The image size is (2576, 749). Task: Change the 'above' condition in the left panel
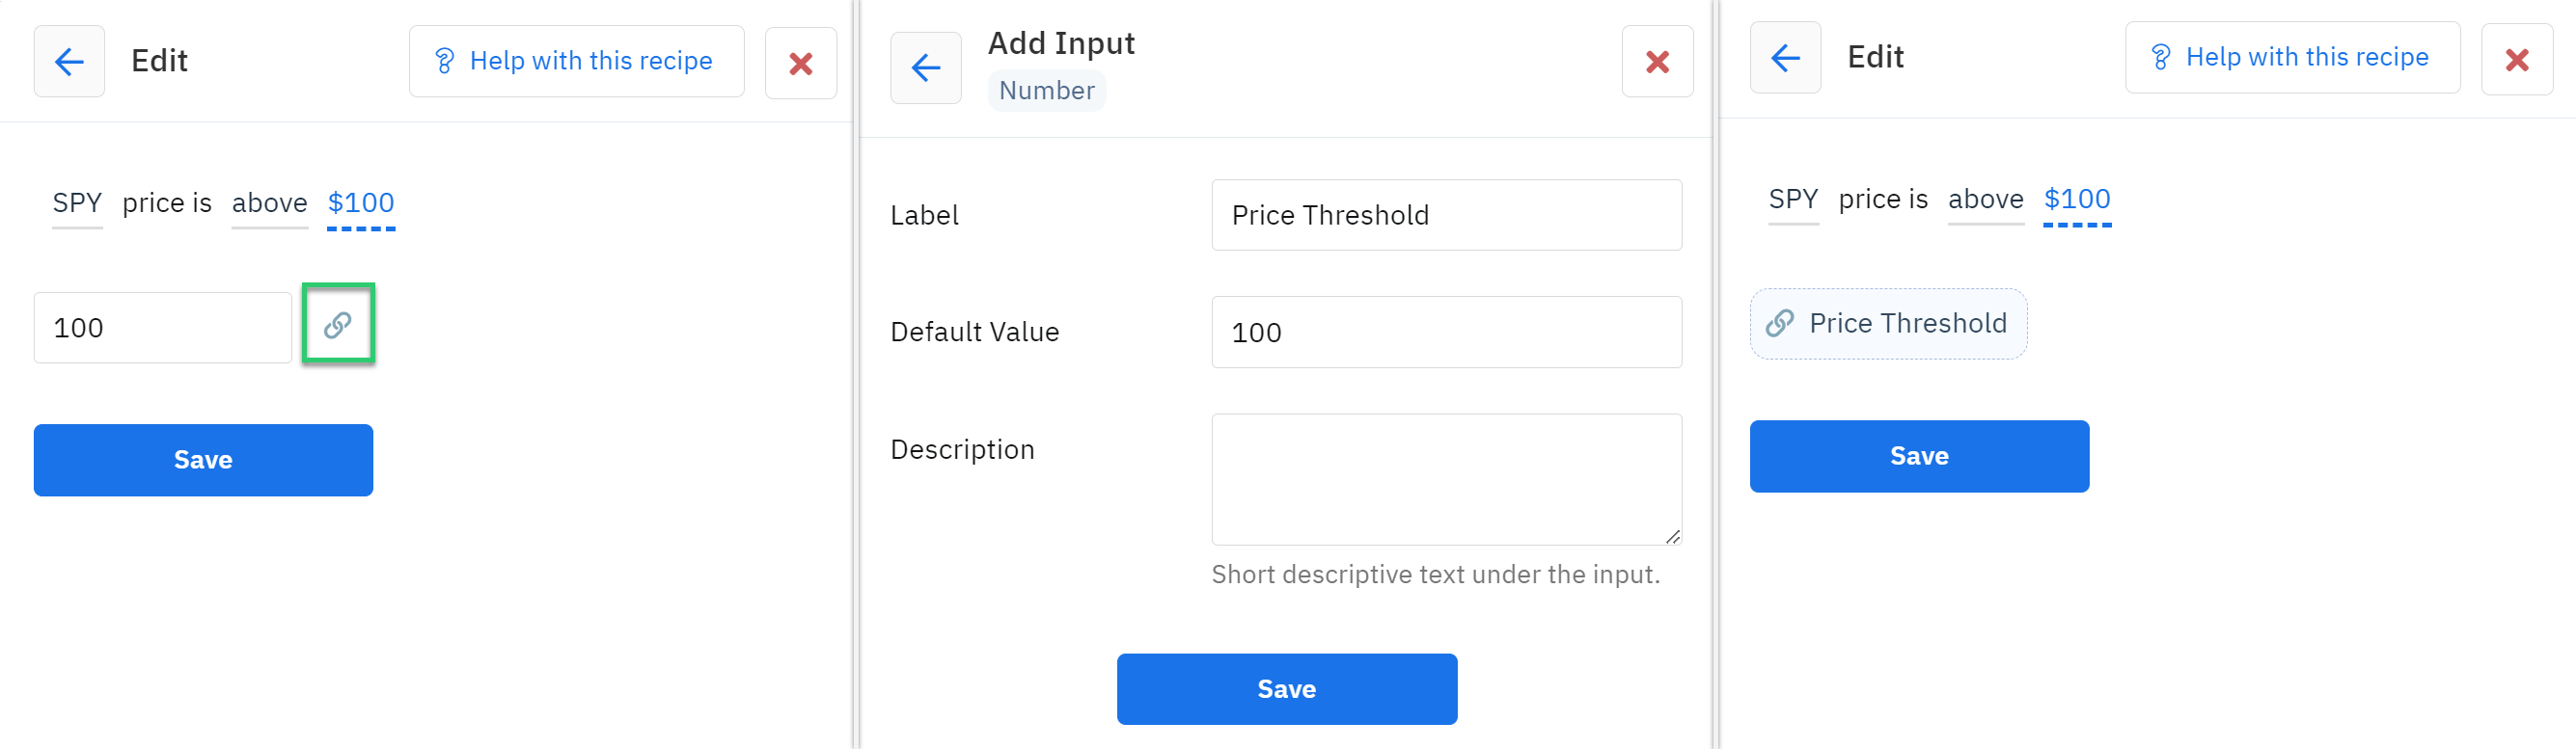[x=269, y=203]
